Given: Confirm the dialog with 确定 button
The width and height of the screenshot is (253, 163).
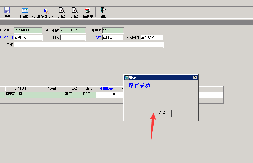Looking at the screenshot, I should point(162,113).
